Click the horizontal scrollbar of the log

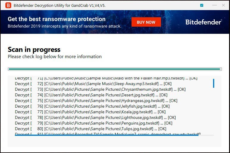tap(107, 135)
